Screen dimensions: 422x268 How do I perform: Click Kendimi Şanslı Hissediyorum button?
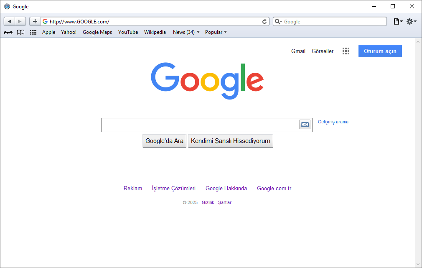click(231, 141)
